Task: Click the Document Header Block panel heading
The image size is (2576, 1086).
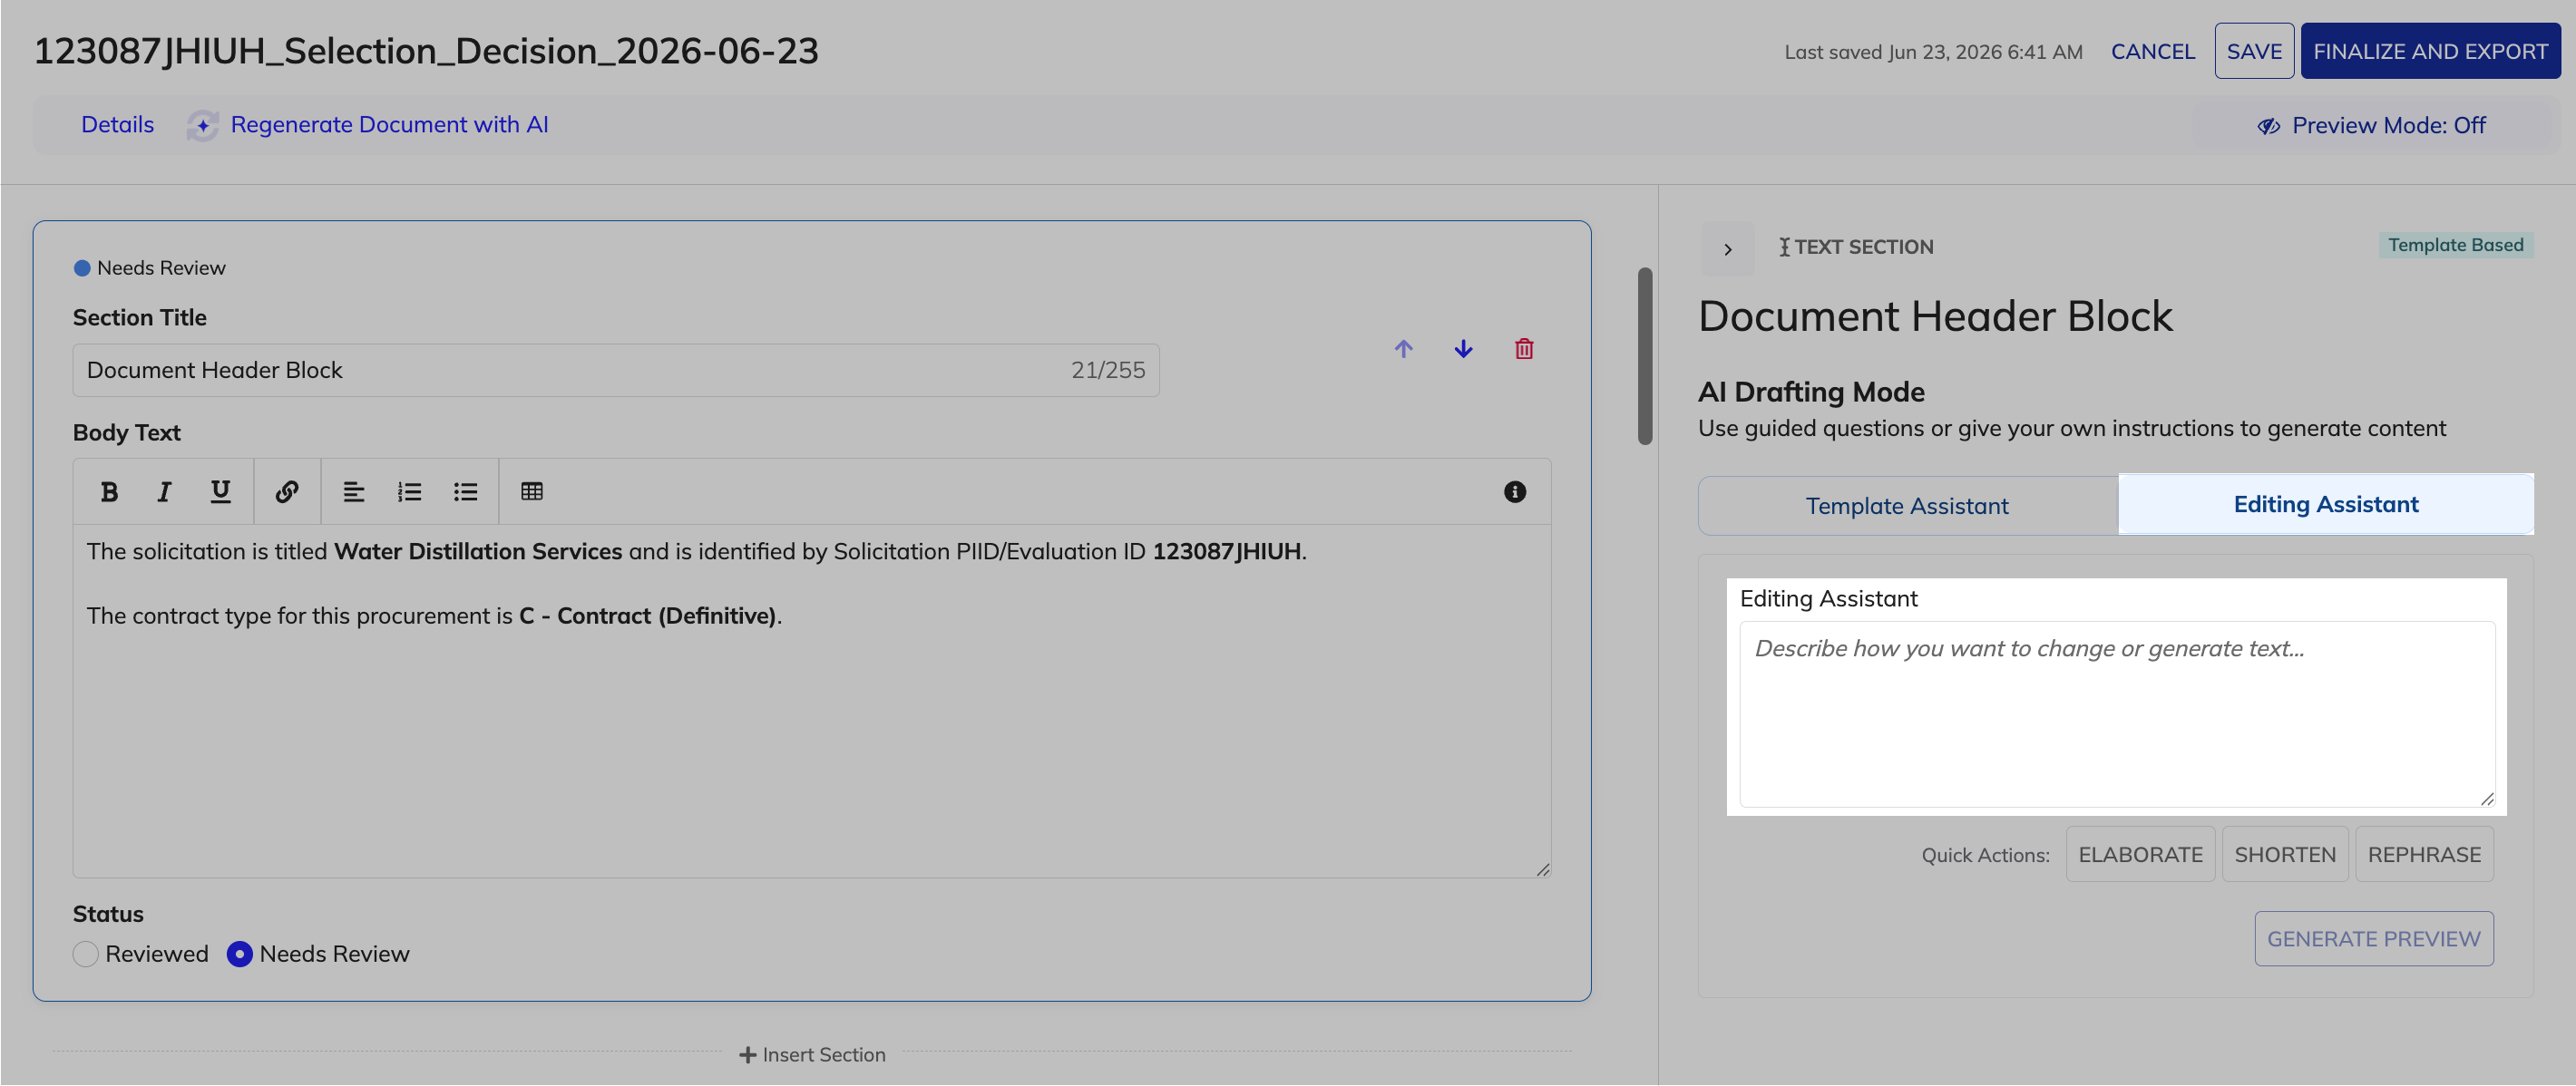Action: point(1935,316)
